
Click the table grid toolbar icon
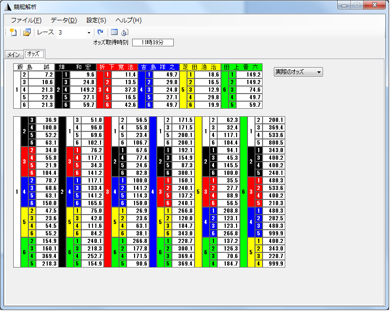[x=114, y=33]
